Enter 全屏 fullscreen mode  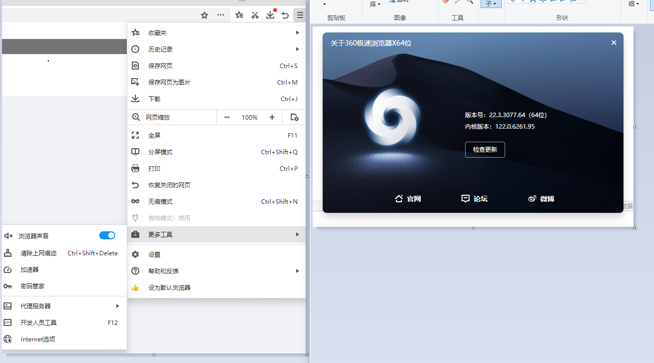(x=216, y=135)
